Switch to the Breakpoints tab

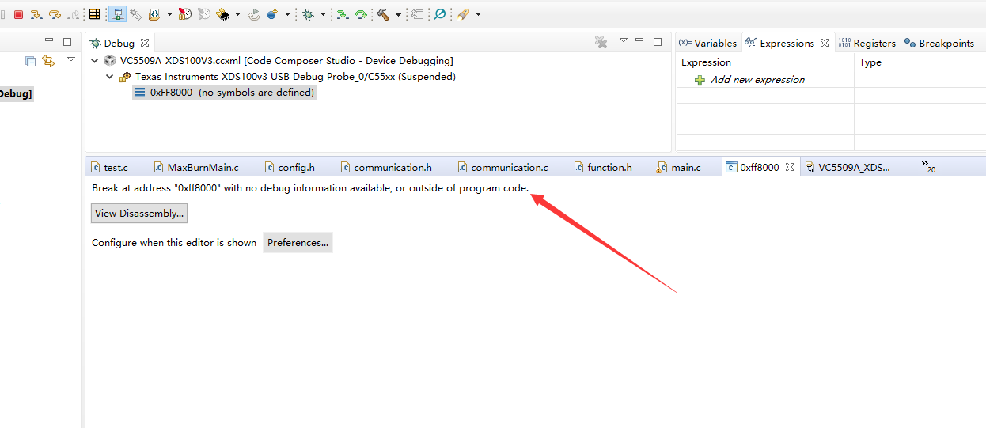pos(939,43)
